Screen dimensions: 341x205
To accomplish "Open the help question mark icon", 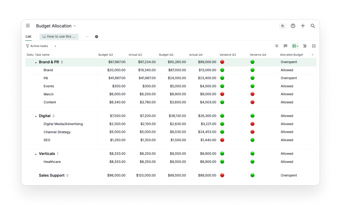I will pos(293,26).
